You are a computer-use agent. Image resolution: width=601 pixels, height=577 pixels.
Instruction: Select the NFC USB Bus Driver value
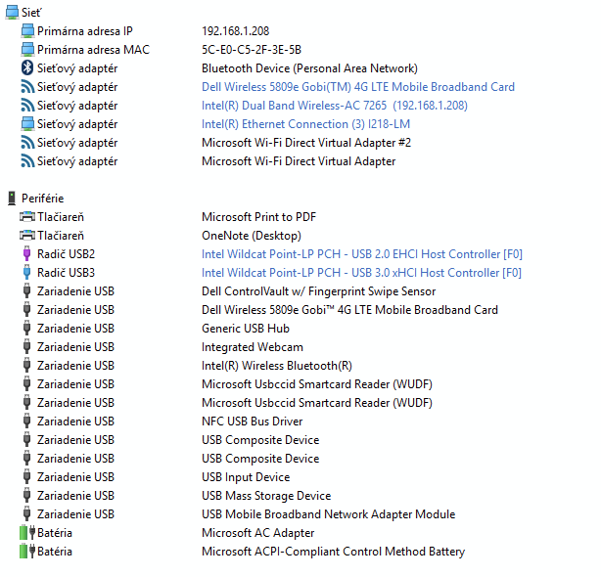[252, 422]
